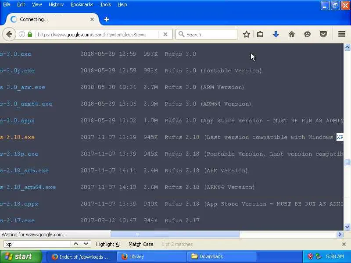Viewport: 351px width, 263px height.
Task: Close the find bar
Action: (344, 244)
